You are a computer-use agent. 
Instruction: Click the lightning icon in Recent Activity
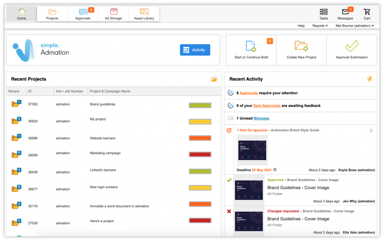(369, 79)
